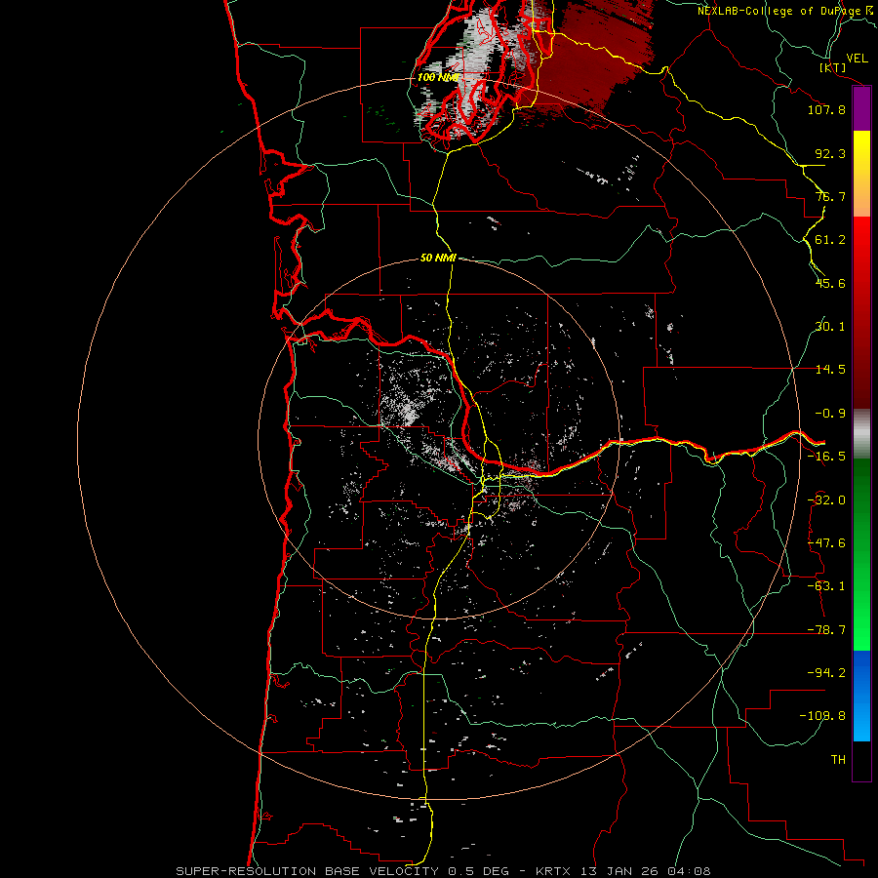Click the 100 NMI range ring label
The width and height of the screenshot is (878, 878).
(438, 77)
